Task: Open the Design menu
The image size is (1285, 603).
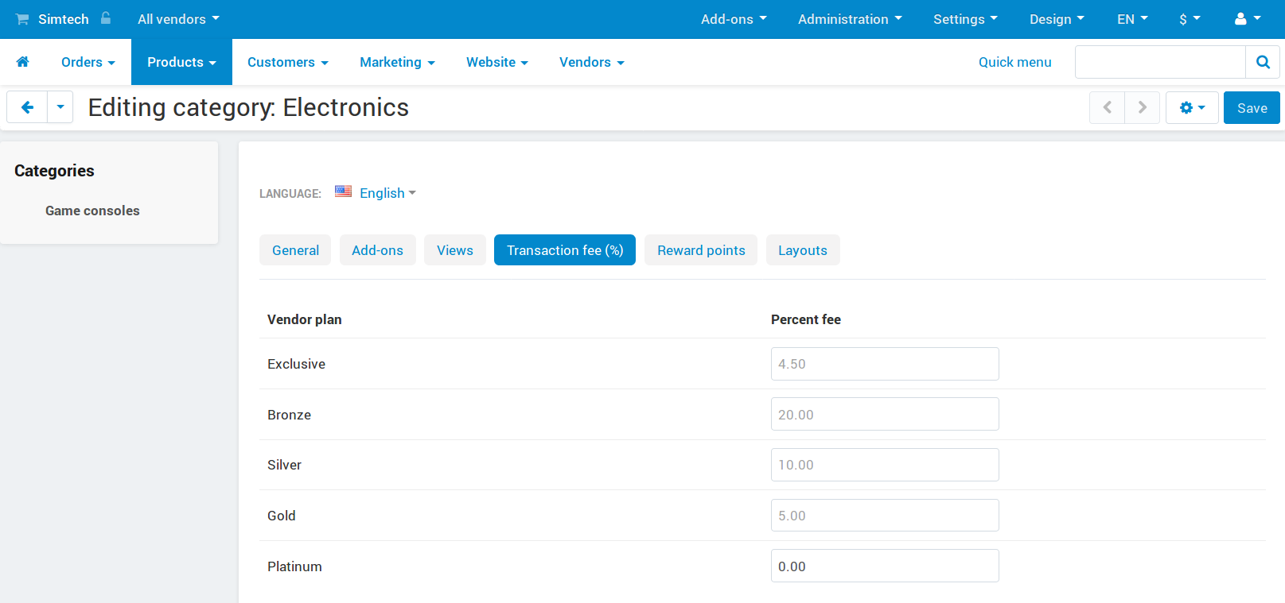Action: [x=1057, y=19]
